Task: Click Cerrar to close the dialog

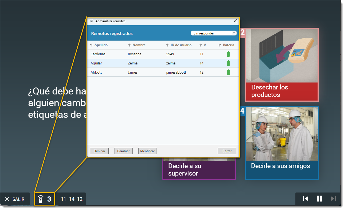Action: click(x=227, y=151)
